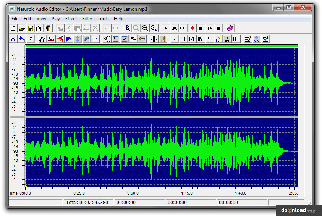Apply Fade Out with the blue wedge icon
Image resolution: width=322 pixels, height=216 pixels.
(69, 39)
